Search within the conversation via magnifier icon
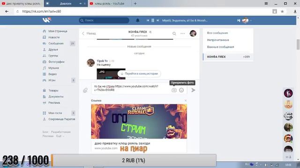This screenshot has width=300, height=168. click(x=174, y=34)
